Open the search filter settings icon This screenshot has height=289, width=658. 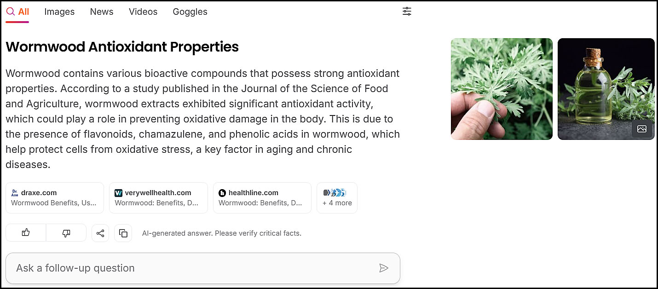tap(407, 12)
